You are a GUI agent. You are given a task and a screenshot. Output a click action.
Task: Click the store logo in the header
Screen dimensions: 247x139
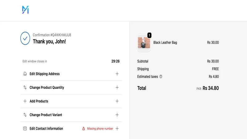pos(25,10)
